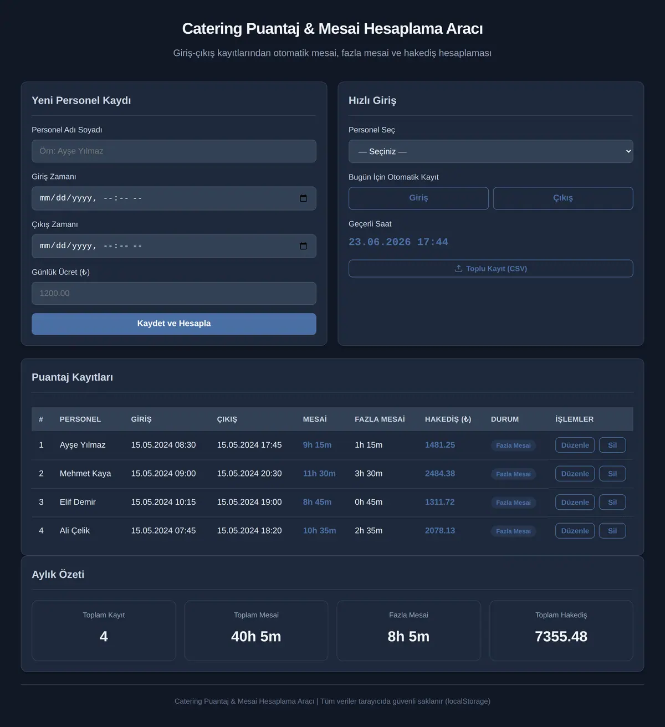Screen dimensions: 665x727
Task: Click the Giriş quick entry button
Action: coord(418,198)
